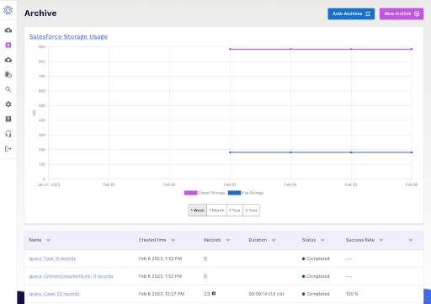This screenshot has height=304, width=431.
Task: Open the search magnifier sidebar icon
Action: pos(8,89)
